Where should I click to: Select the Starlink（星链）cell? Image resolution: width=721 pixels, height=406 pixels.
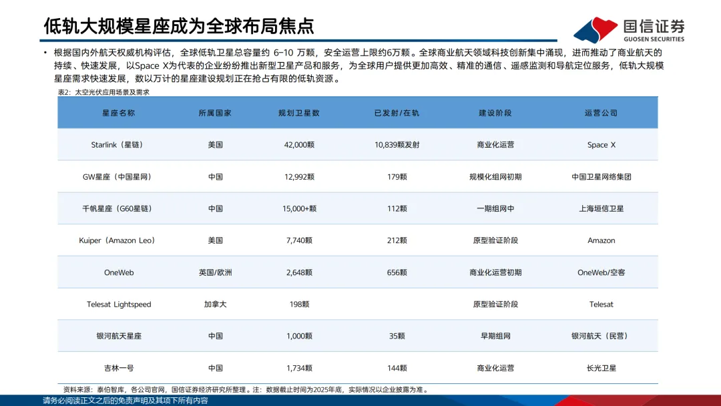point(119,145)
